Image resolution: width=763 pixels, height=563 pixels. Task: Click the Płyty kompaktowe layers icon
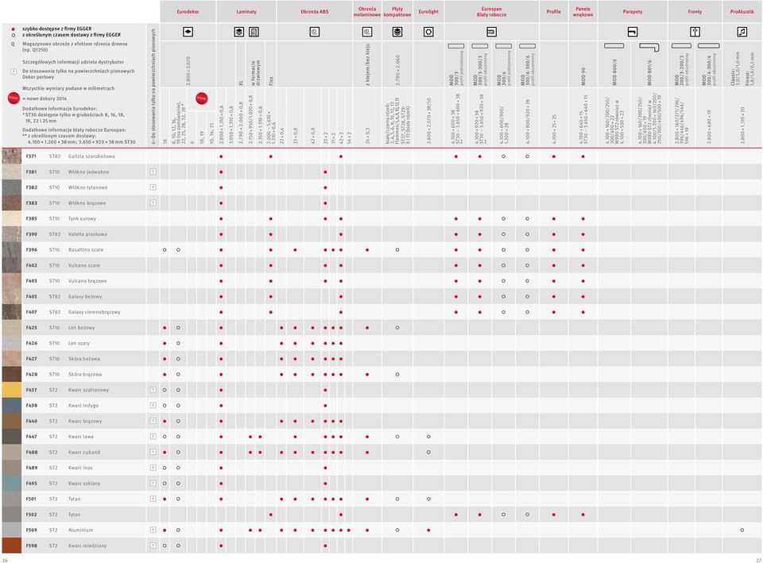point(397,32)
